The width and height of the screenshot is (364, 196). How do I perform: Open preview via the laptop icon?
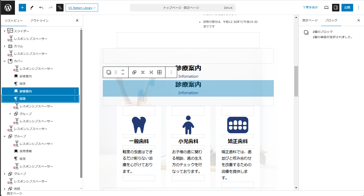click(326, 8)
